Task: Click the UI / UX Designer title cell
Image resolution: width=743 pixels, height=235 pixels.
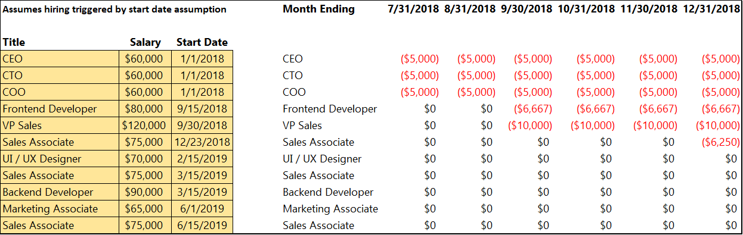Action: click(61, 159)
